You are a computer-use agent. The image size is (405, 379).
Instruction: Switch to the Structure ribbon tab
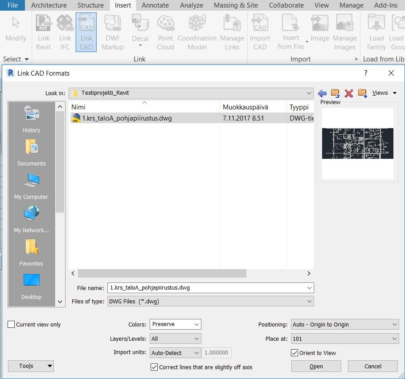coord(90,5)
